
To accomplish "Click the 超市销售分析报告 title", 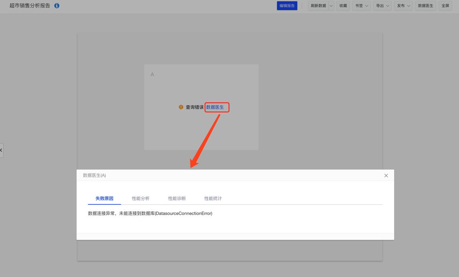I will (30, 6).
